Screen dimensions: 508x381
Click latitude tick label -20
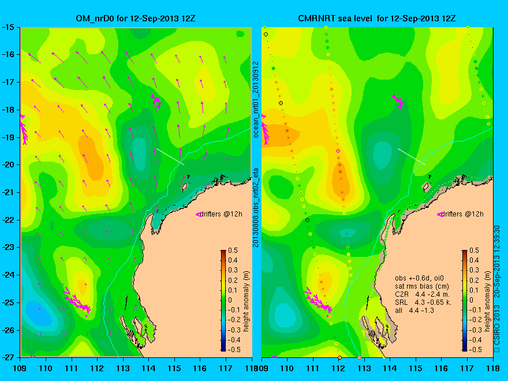pos(8,165)
